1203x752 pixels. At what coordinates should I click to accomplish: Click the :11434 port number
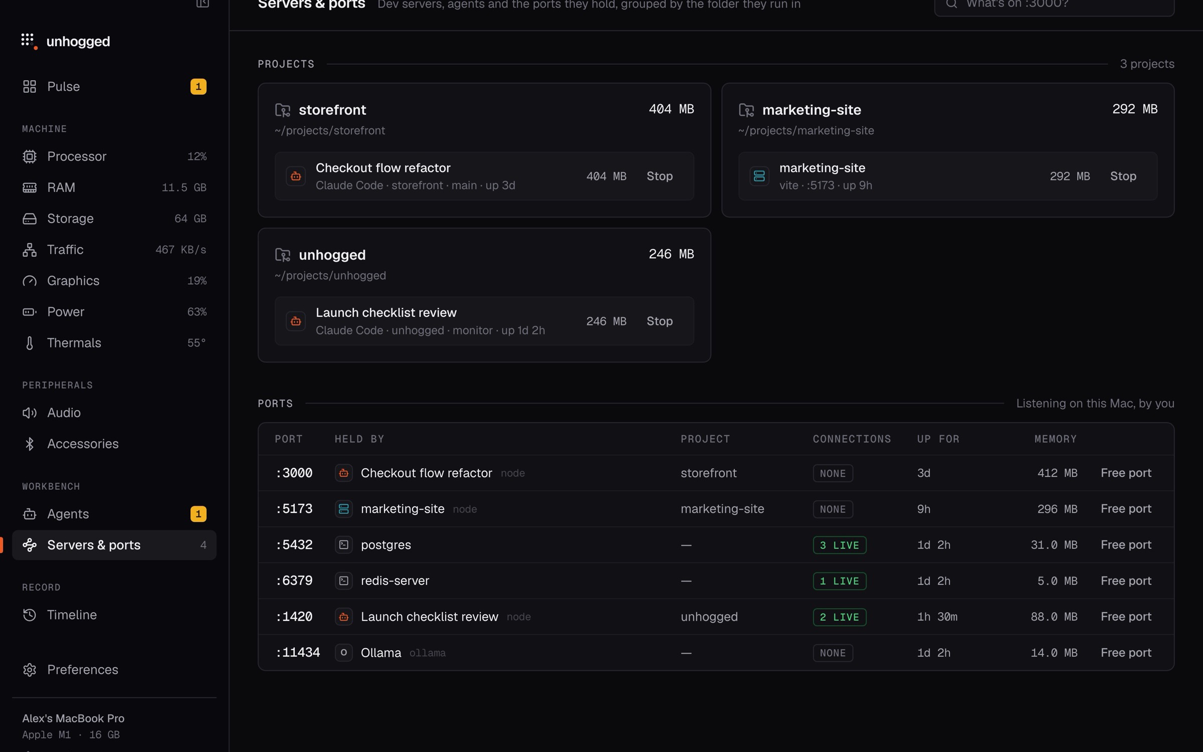[298, 652]
